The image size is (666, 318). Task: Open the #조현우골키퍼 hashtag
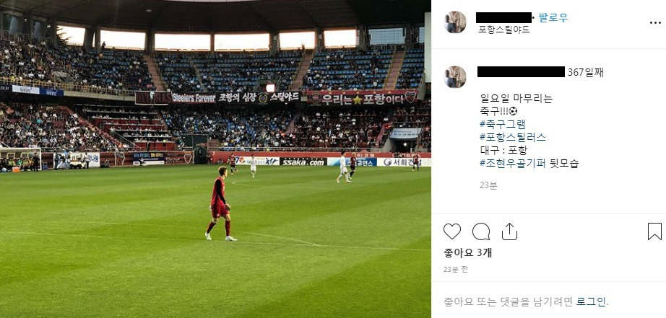point(513,163)
